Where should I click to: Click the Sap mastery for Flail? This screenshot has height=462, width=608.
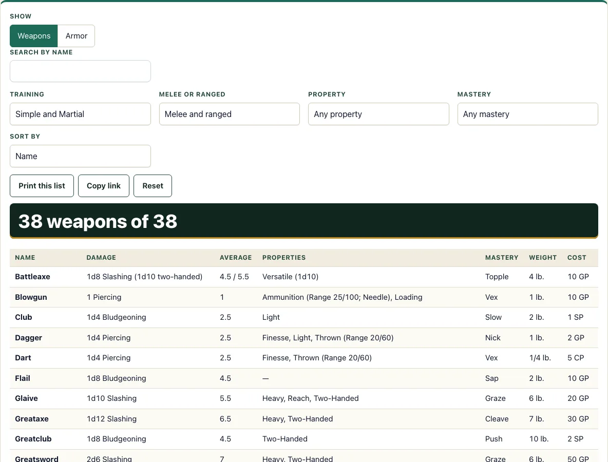(491, 378)
